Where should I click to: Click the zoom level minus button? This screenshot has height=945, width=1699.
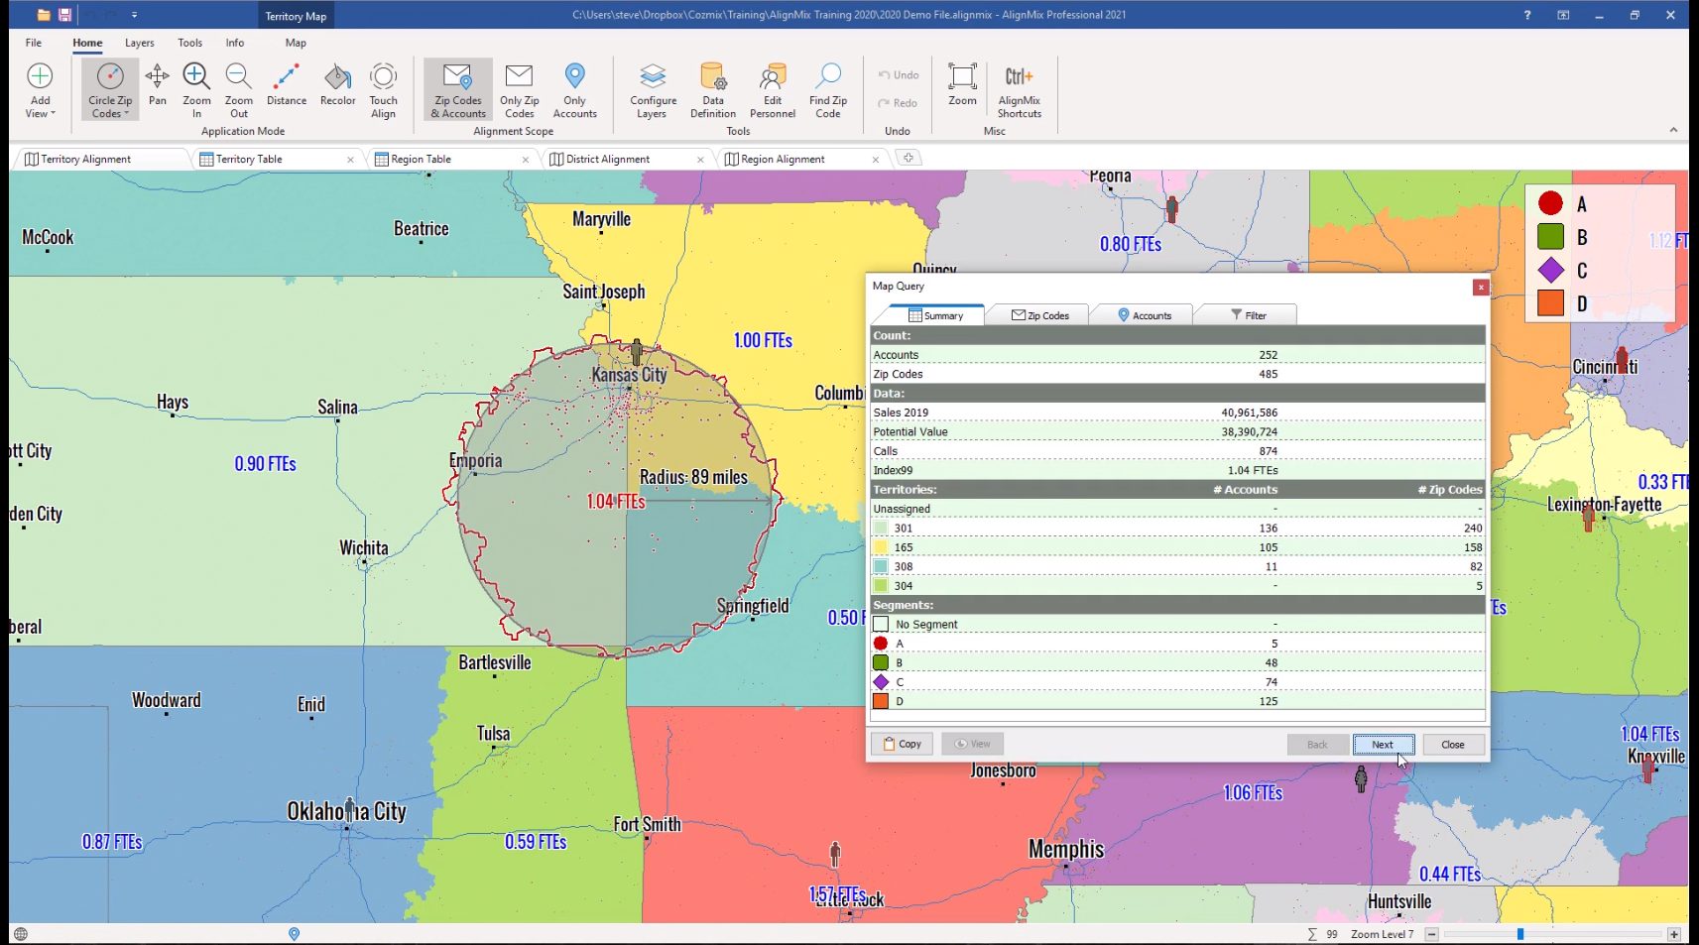(x=1431, y=934)
